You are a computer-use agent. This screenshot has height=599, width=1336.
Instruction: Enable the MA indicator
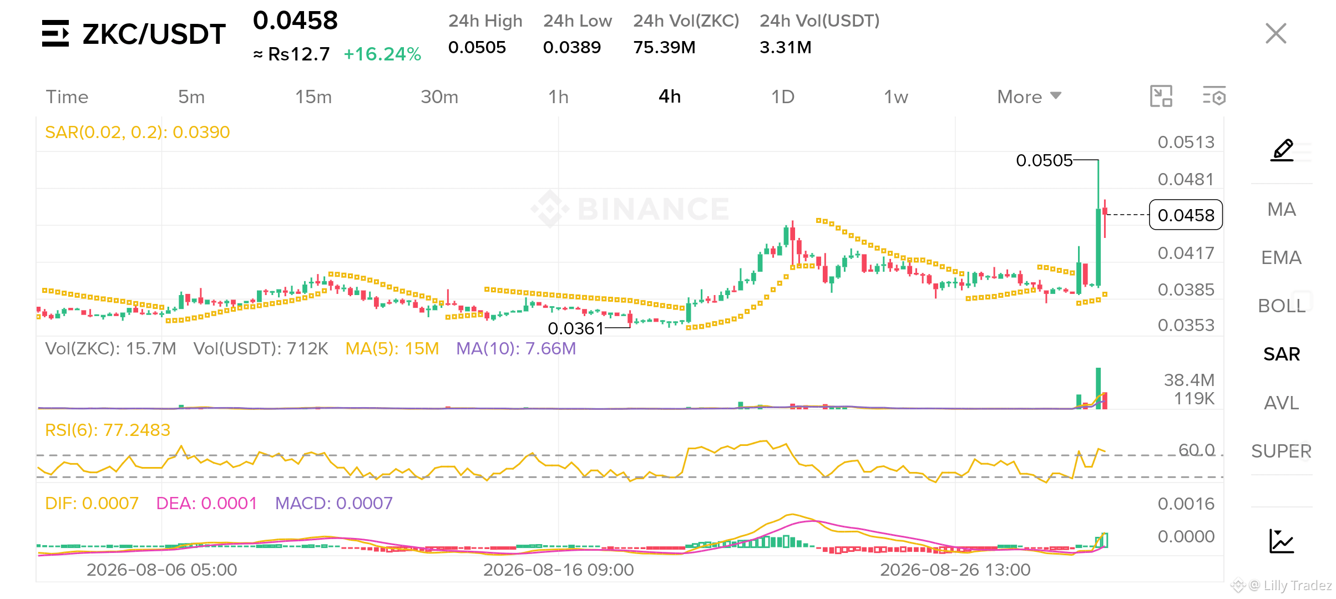(1282, 209)
